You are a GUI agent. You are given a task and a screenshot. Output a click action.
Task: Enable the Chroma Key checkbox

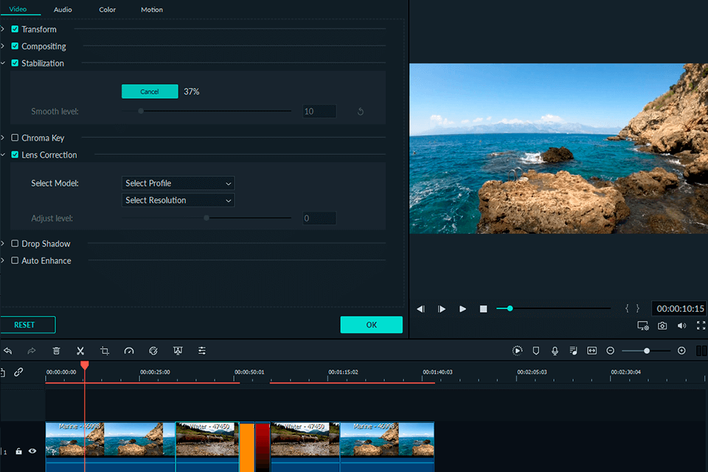(15, 138)
